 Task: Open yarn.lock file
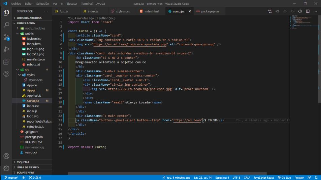[x=32, y=152]
